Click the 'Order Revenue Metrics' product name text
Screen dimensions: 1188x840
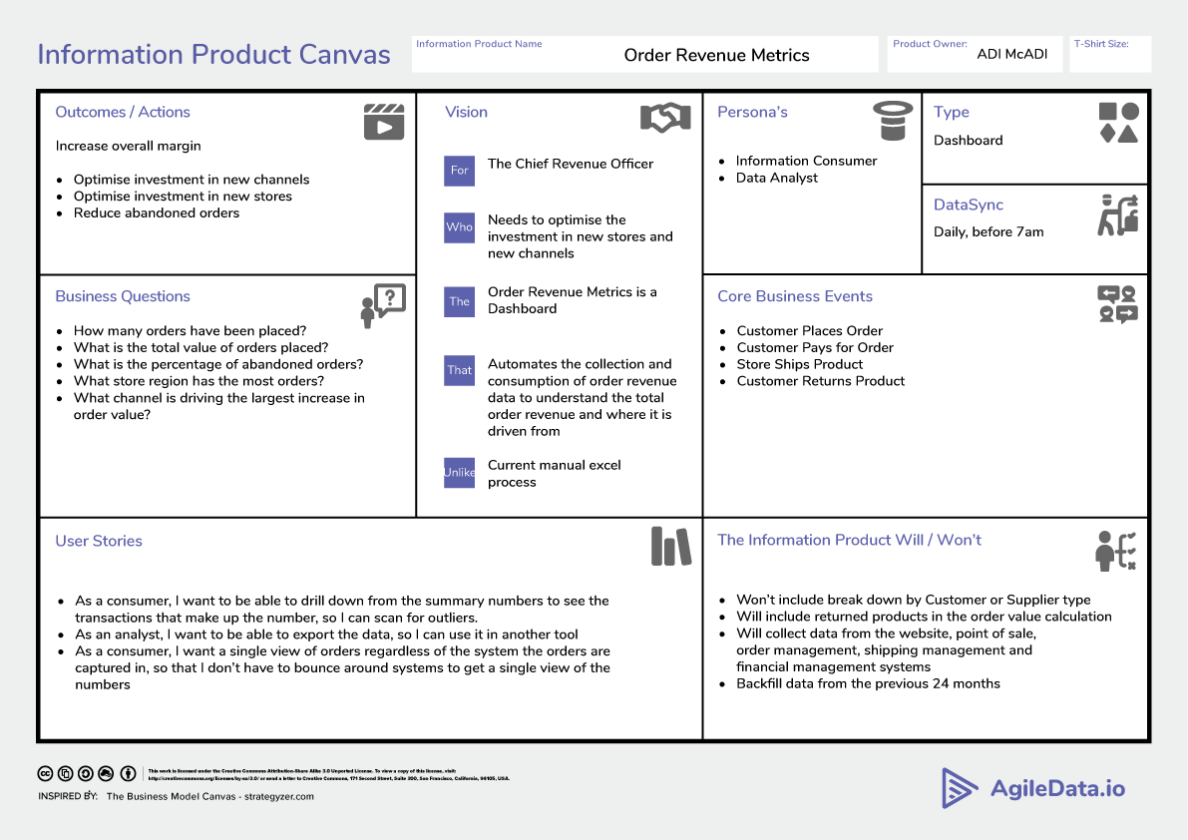pos(717,55)
